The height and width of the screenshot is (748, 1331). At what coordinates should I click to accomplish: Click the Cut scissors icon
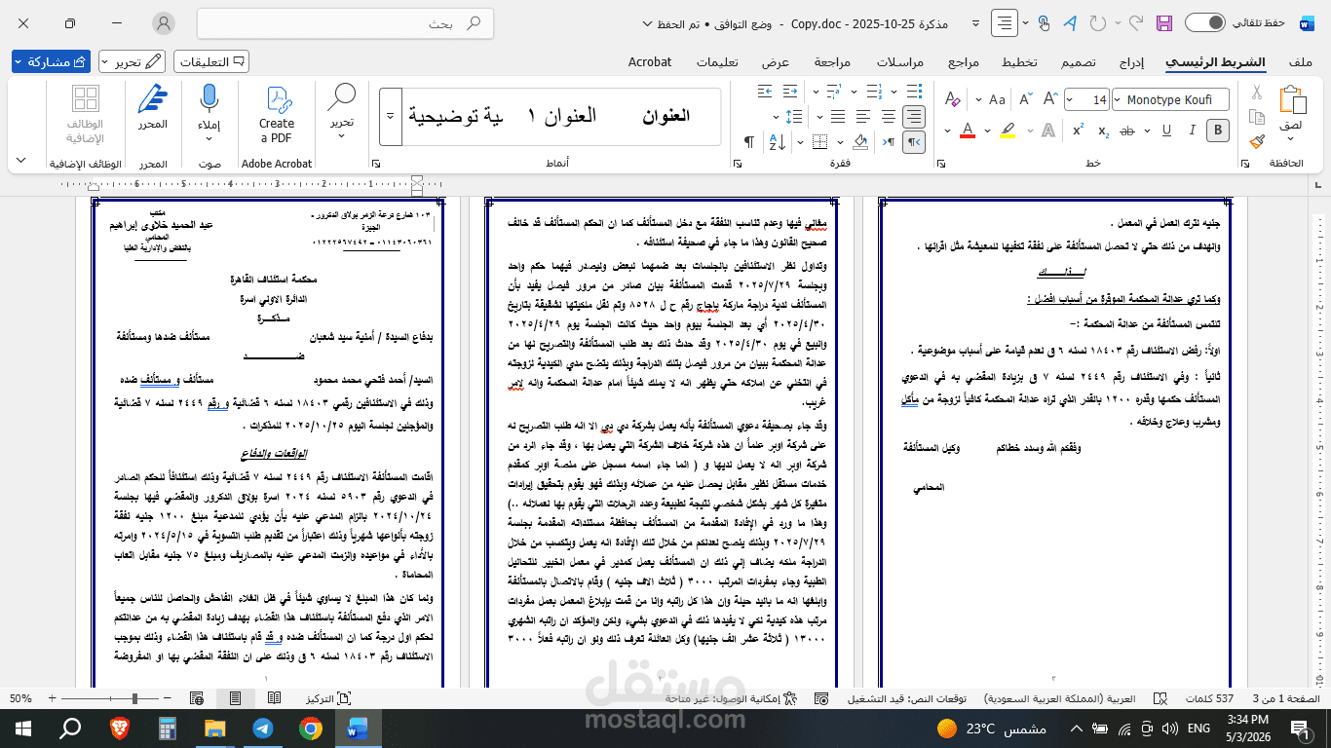(x=1257, y=93)
